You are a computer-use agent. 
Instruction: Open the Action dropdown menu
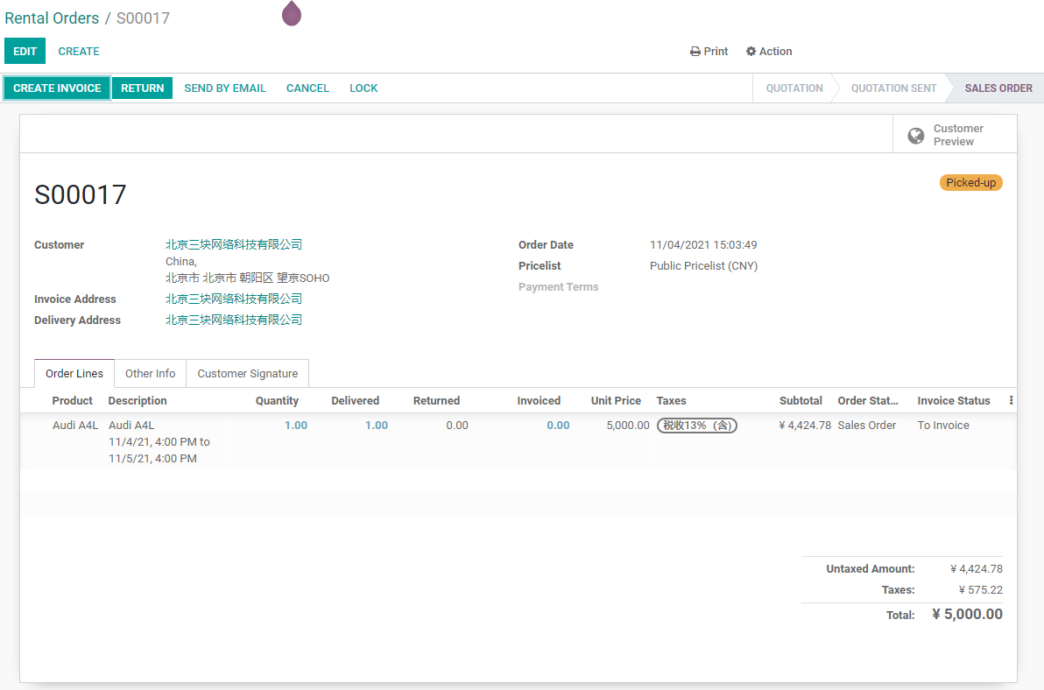(x=769, y=52)
